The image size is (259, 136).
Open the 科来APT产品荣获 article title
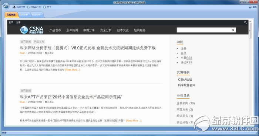(71, 97)
